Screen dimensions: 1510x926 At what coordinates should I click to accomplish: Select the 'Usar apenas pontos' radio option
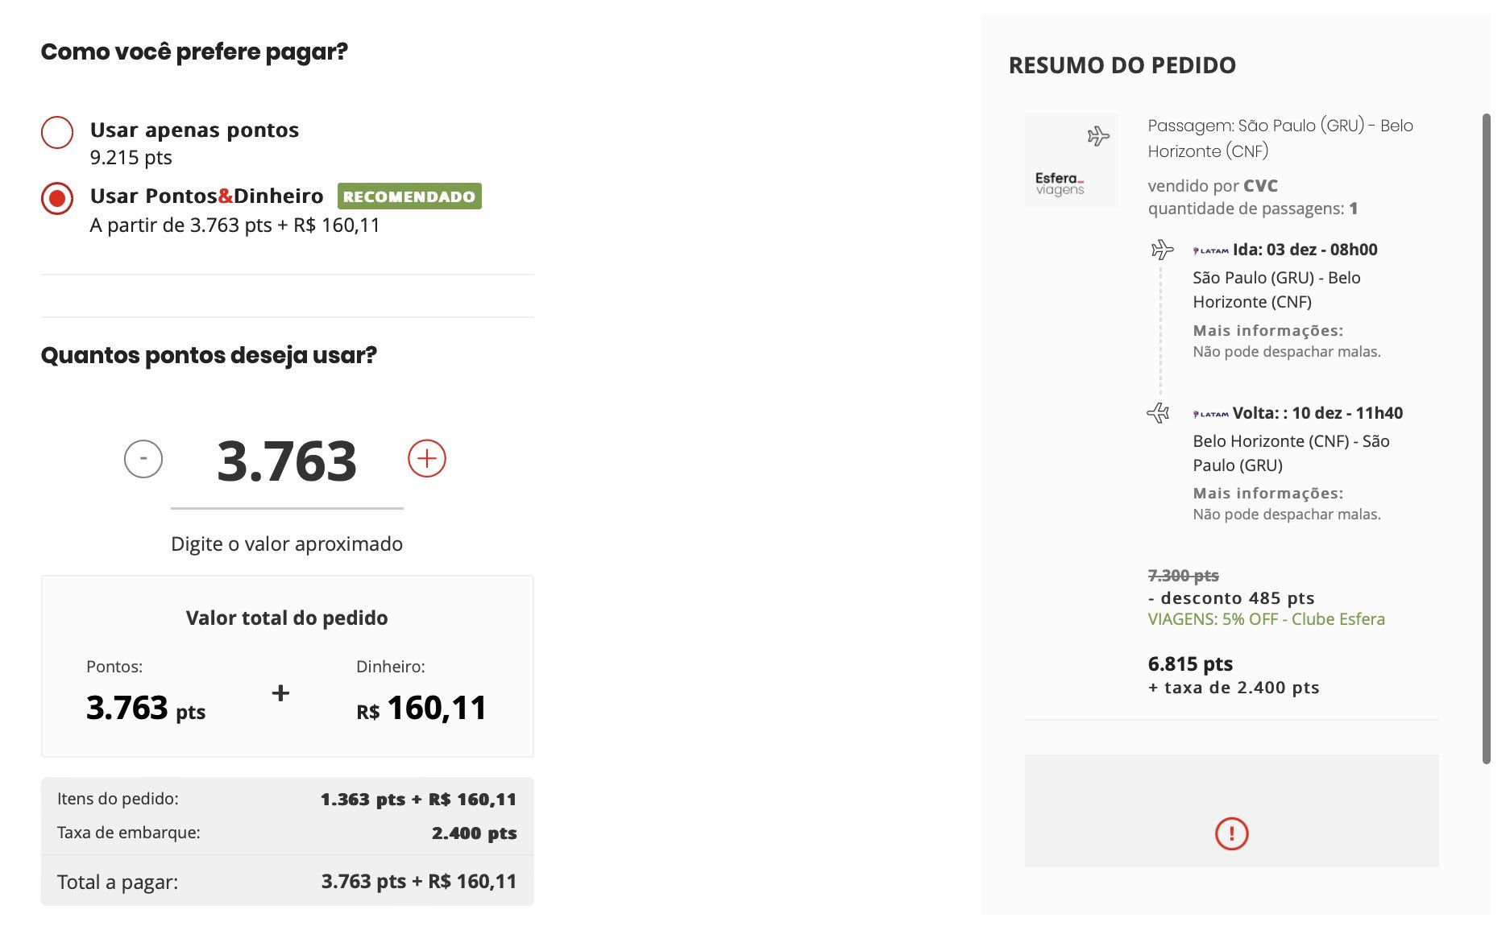(x=57, y=133)
